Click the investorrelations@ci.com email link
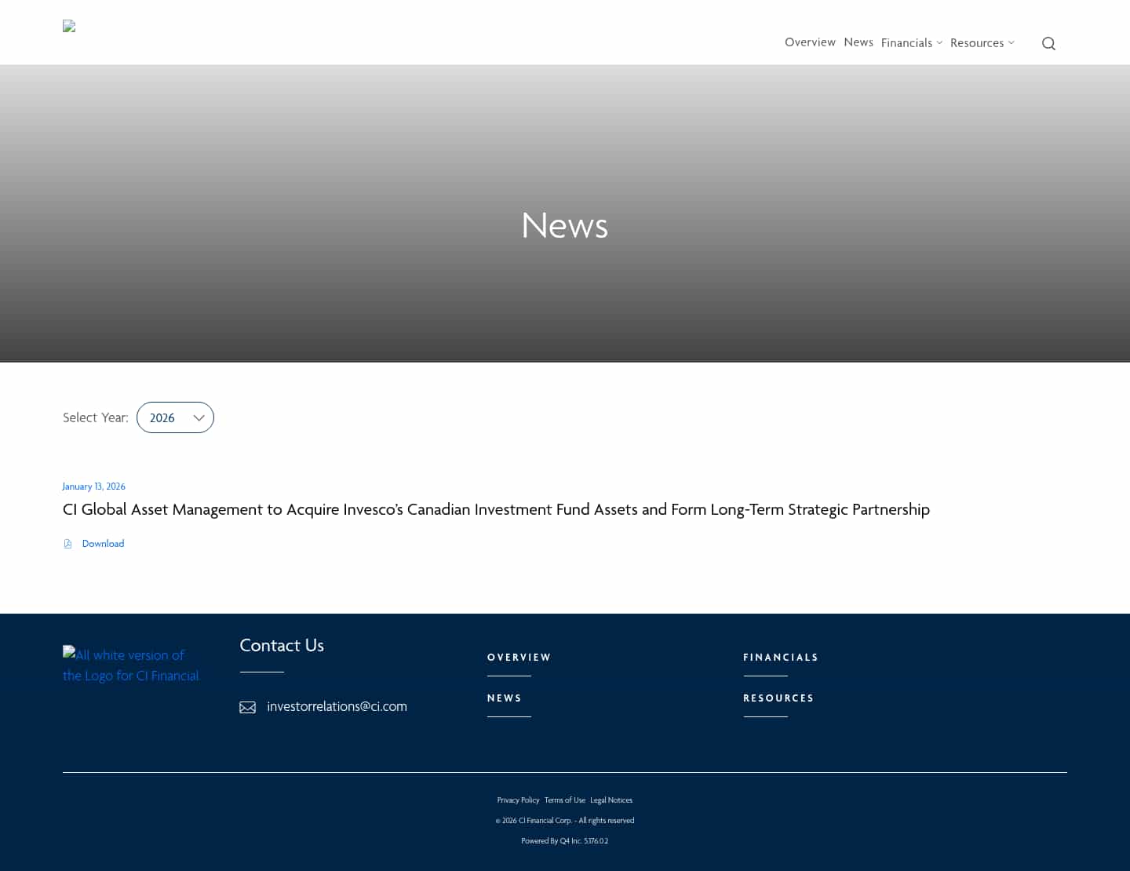Screen dimensions: 1130x871 tap(337, 706)
